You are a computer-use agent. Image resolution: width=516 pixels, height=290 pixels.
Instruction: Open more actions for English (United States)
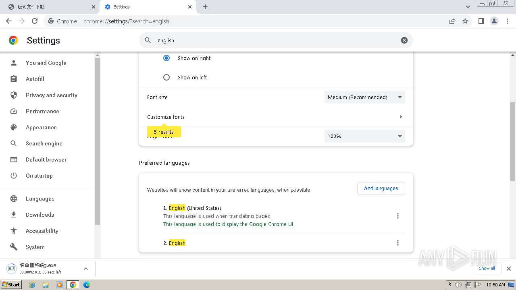[397, 216]
